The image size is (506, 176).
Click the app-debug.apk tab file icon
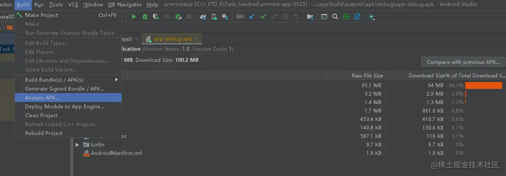click(x=149, y=39)
